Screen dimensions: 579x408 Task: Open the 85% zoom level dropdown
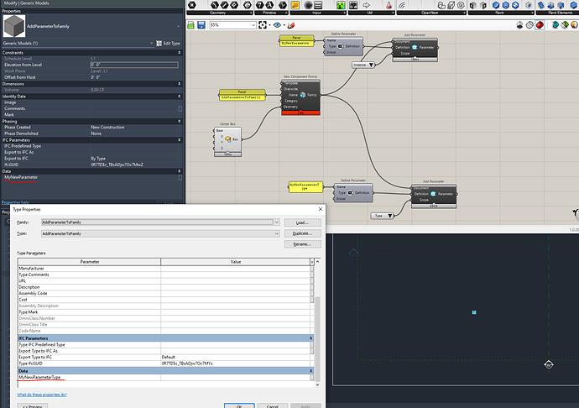point(253,25)
